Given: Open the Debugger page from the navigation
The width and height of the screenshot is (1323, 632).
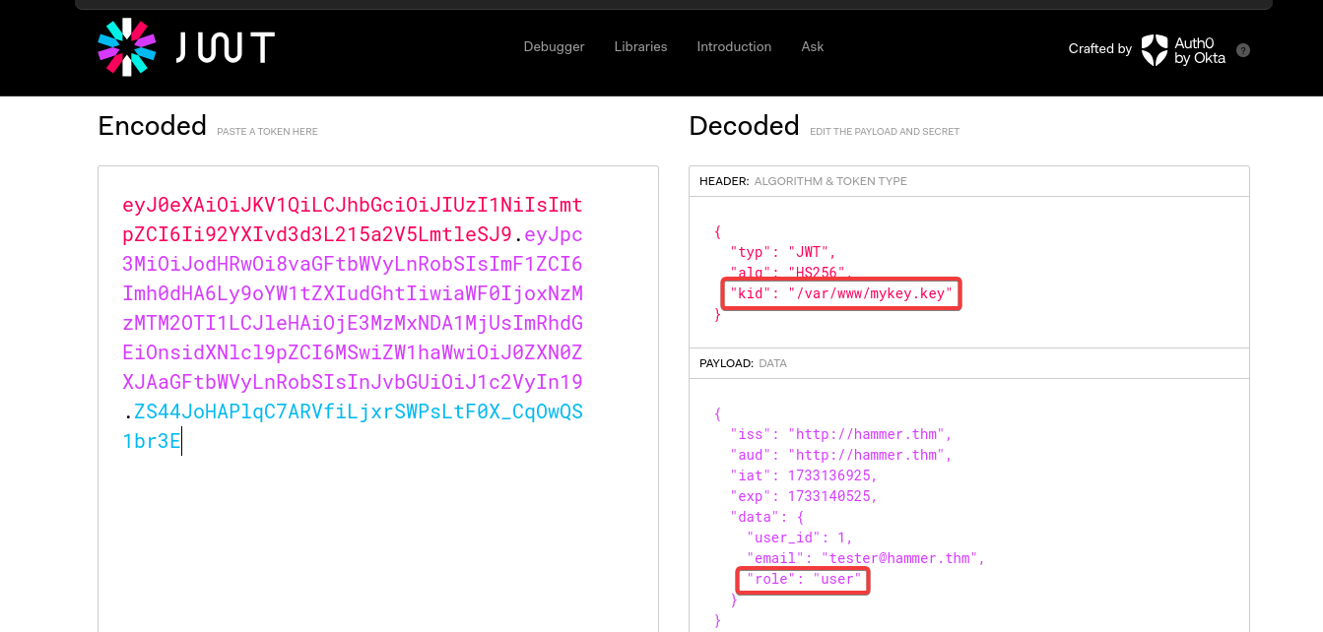Looking at the screenshot, I should (x=554, y=46).
